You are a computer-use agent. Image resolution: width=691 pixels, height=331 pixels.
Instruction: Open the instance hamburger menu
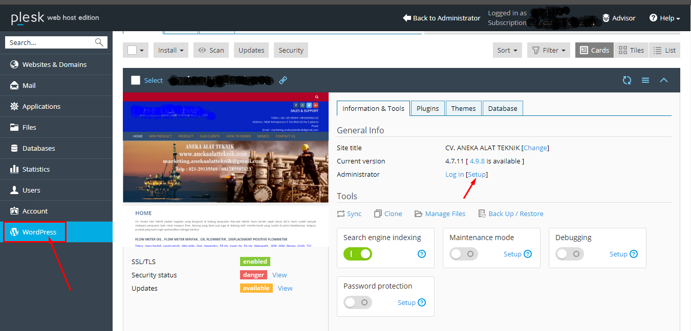[645, 80]
